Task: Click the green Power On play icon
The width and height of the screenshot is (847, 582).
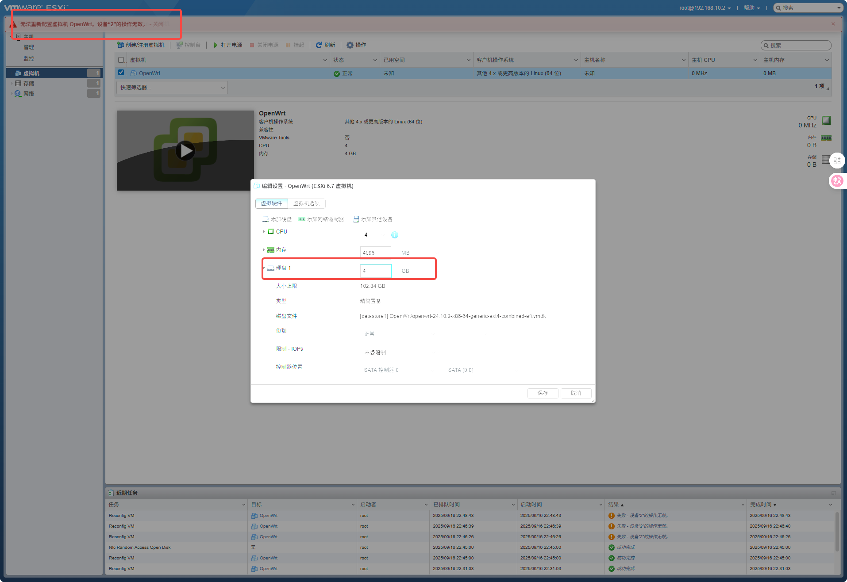Action: point(216,45)
